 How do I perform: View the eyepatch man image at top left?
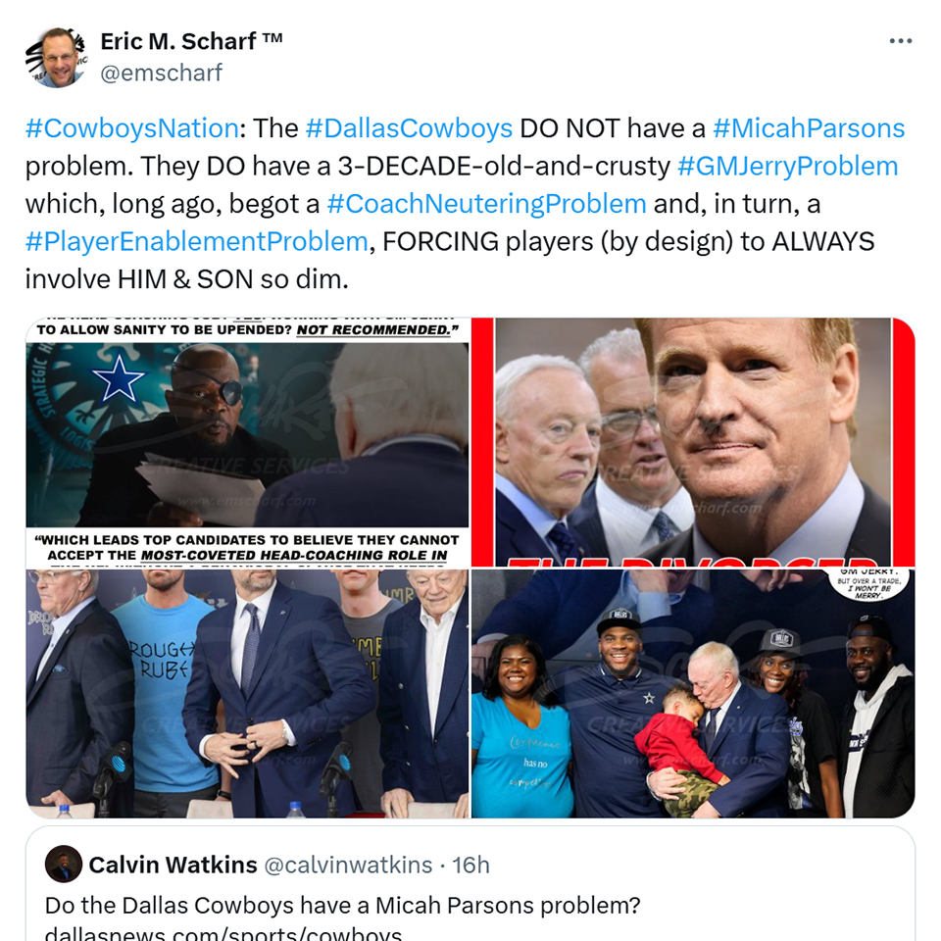coord(247,442)
